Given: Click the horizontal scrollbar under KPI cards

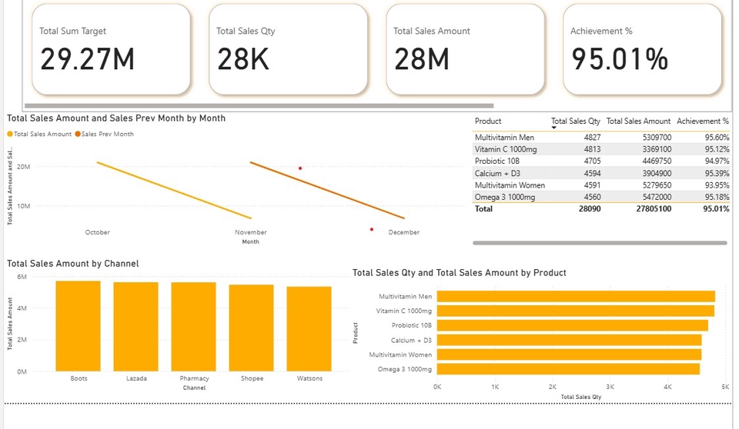Looking at the screenshot, I should pyautogui.click(x=259, y=106).
